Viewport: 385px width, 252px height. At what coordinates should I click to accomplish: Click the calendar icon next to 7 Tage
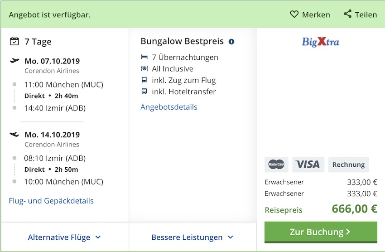tap(14, 41)
